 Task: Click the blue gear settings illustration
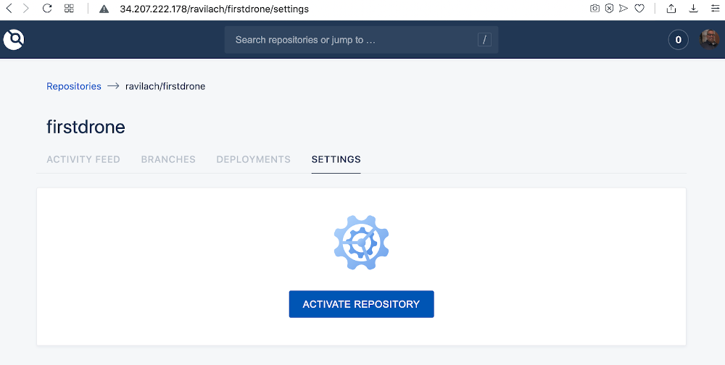[361, 243]
